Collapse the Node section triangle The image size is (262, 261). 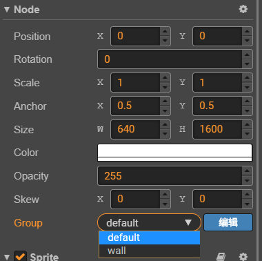[7, 10]
